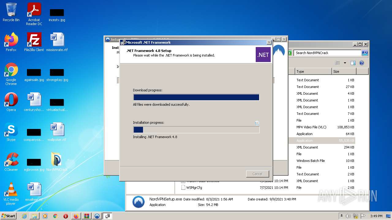Launch Acrobat Reader DC from desktop
The image size is (392, 220).
tap(34, 14)
